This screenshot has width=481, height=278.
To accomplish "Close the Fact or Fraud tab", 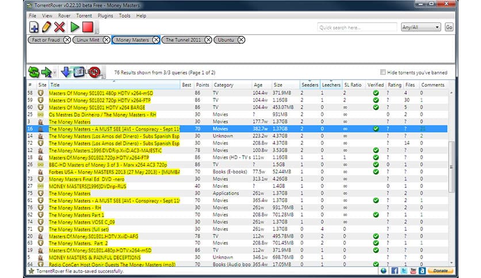I will pyautogui.click(x=67, y=40).
